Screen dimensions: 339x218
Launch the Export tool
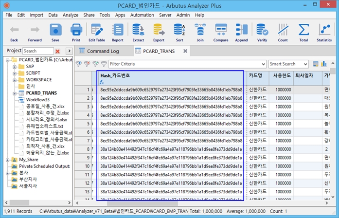click(159, 33)
